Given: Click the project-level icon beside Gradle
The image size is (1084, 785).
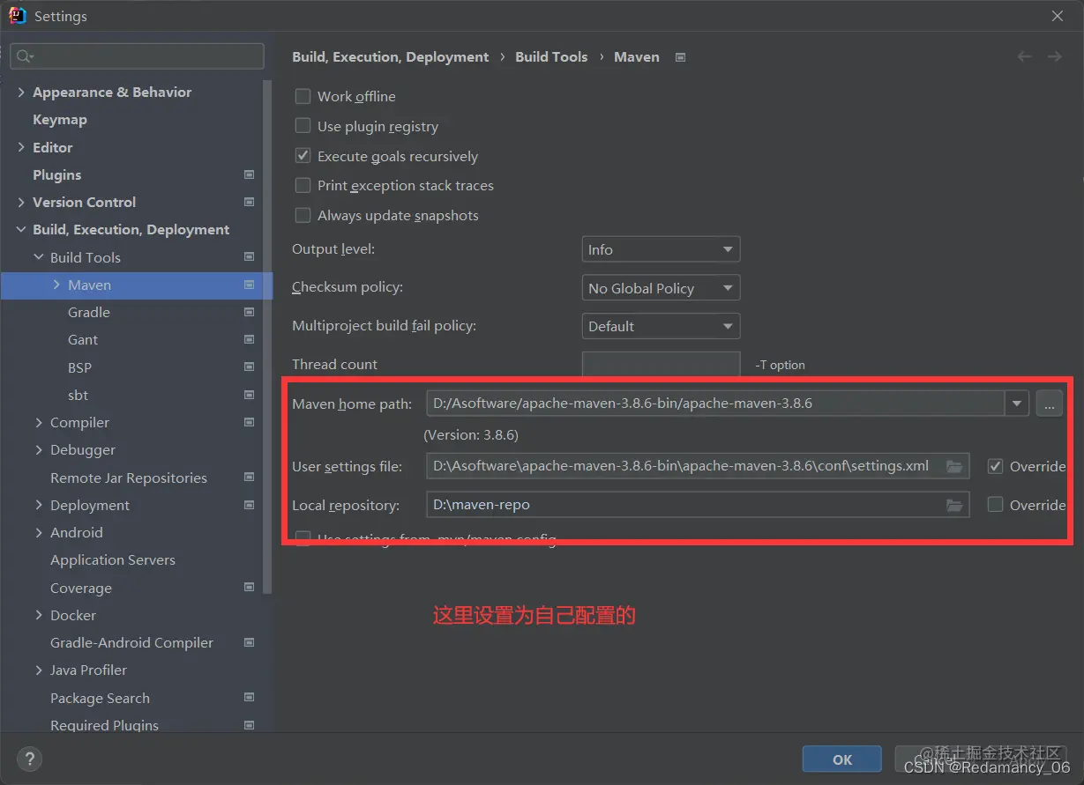Looking at the screenshot, I should point(250,312).
